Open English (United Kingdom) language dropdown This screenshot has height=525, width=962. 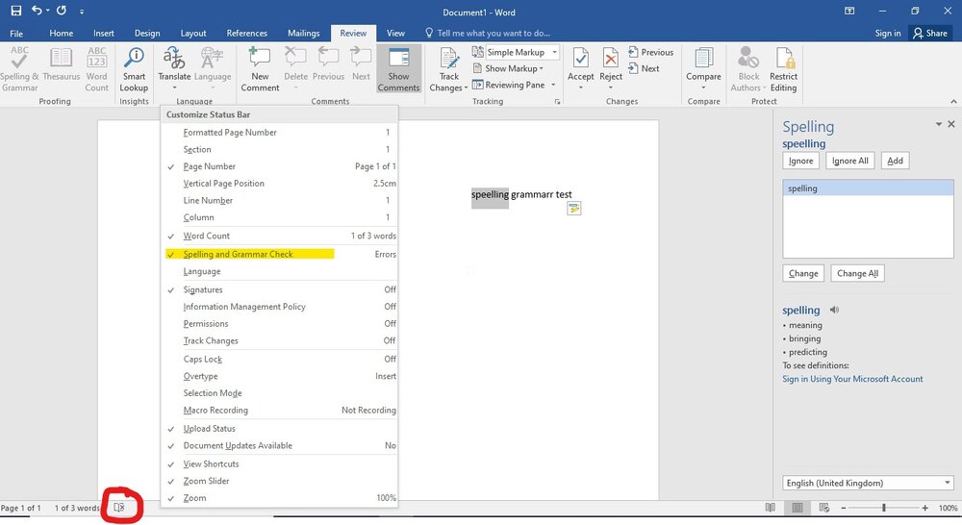pyautogui.click(x=868, y=483)
